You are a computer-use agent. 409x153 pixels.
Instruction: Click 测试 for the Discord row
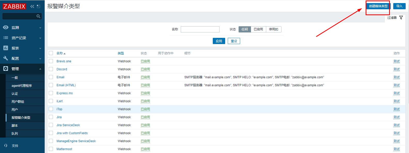[397, 69]
